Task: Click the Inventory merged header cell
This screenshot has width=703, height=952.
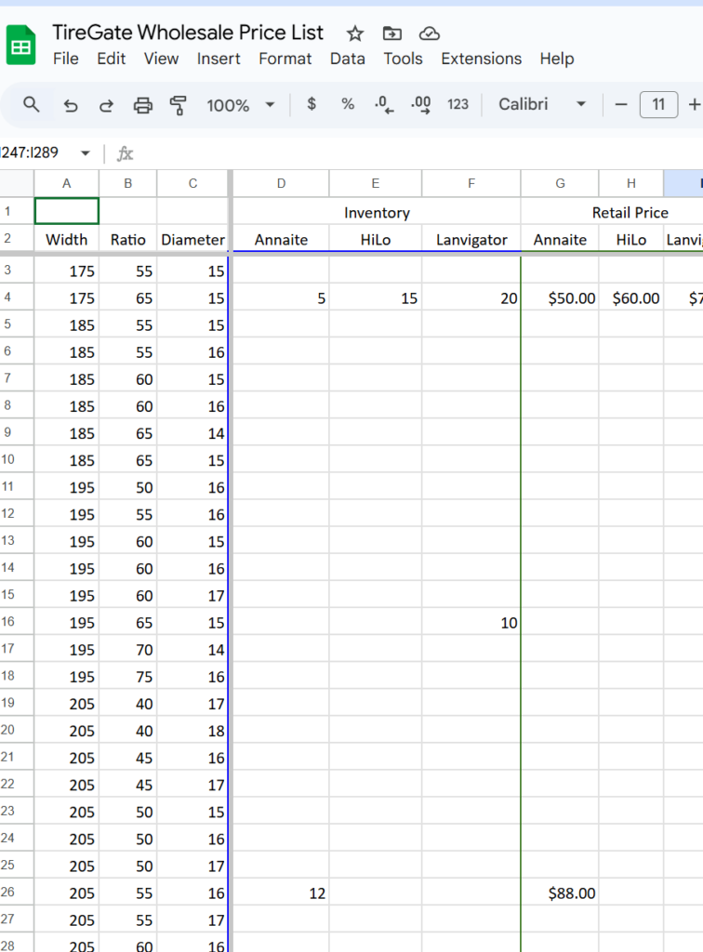Action: [x=377, y=213]
